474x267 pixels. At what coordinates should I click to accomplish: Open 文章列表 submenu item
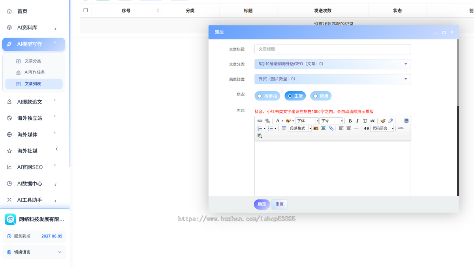[34, 84]
